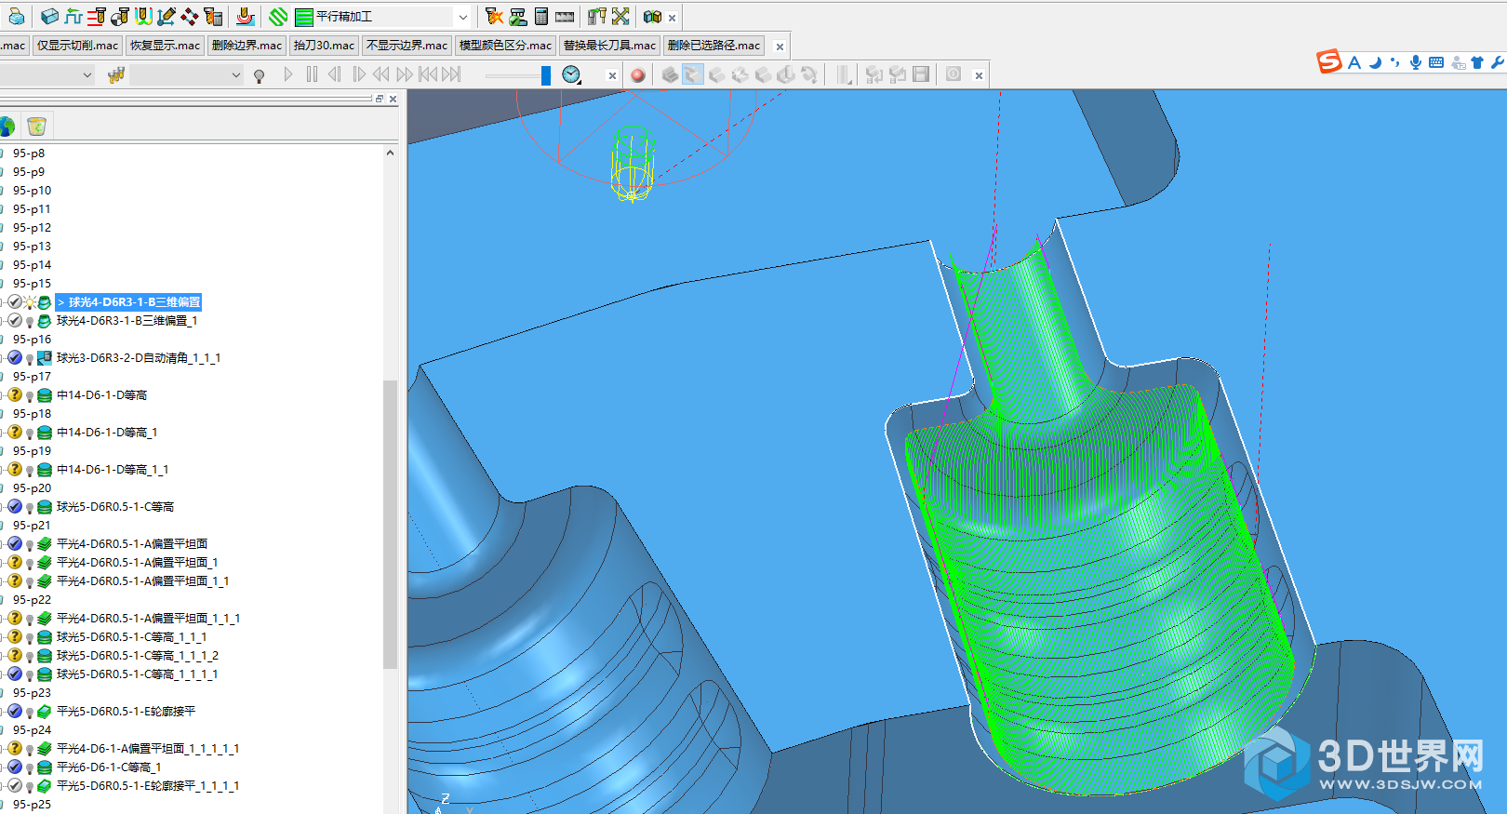Click the tool holder icon beside simulation dropdown
The image size is (1507, 814).
(116, 75)
